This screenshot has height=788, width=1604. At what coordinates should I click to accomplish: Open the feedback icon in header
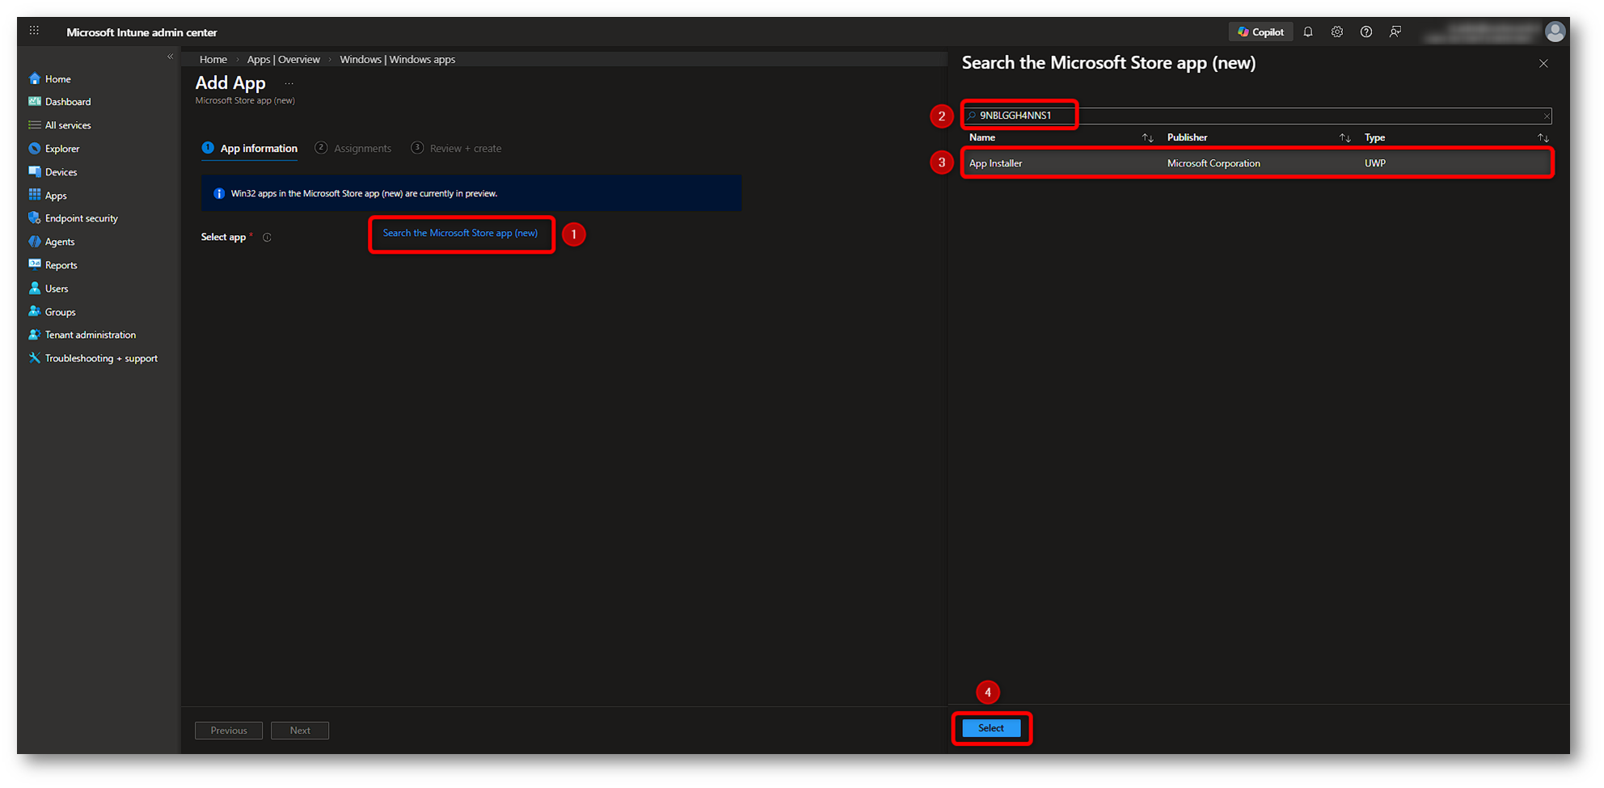[1395, 32]
